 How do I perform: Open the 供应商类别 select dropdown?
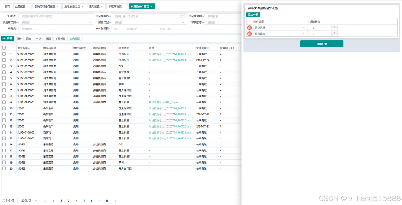click(56, 22)
